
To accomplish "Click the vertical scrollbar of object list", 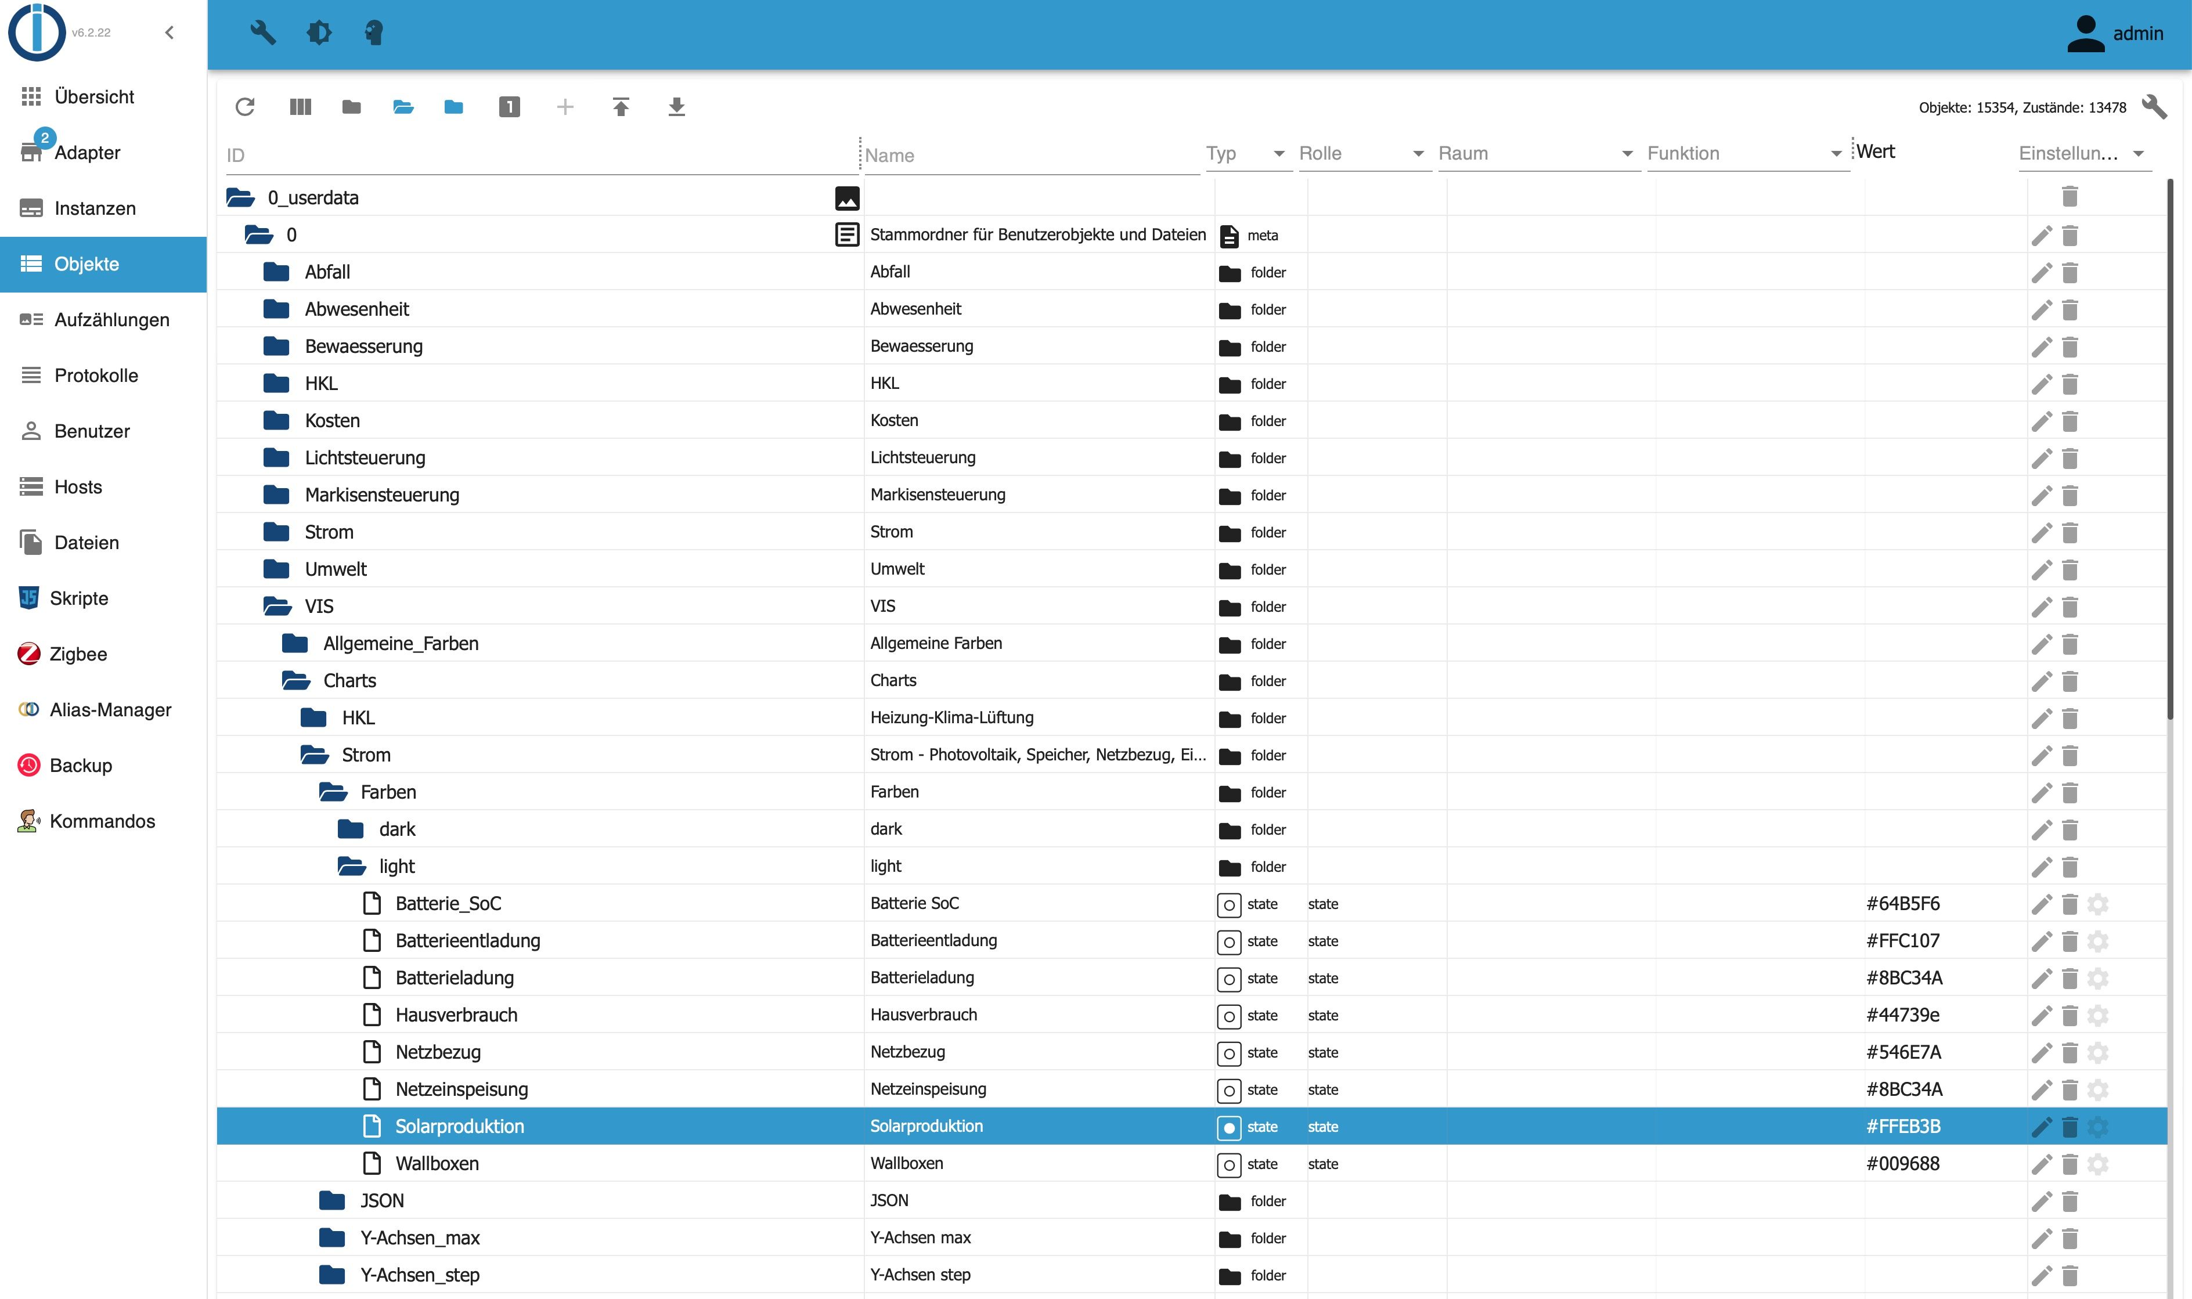I will 2170,449.
